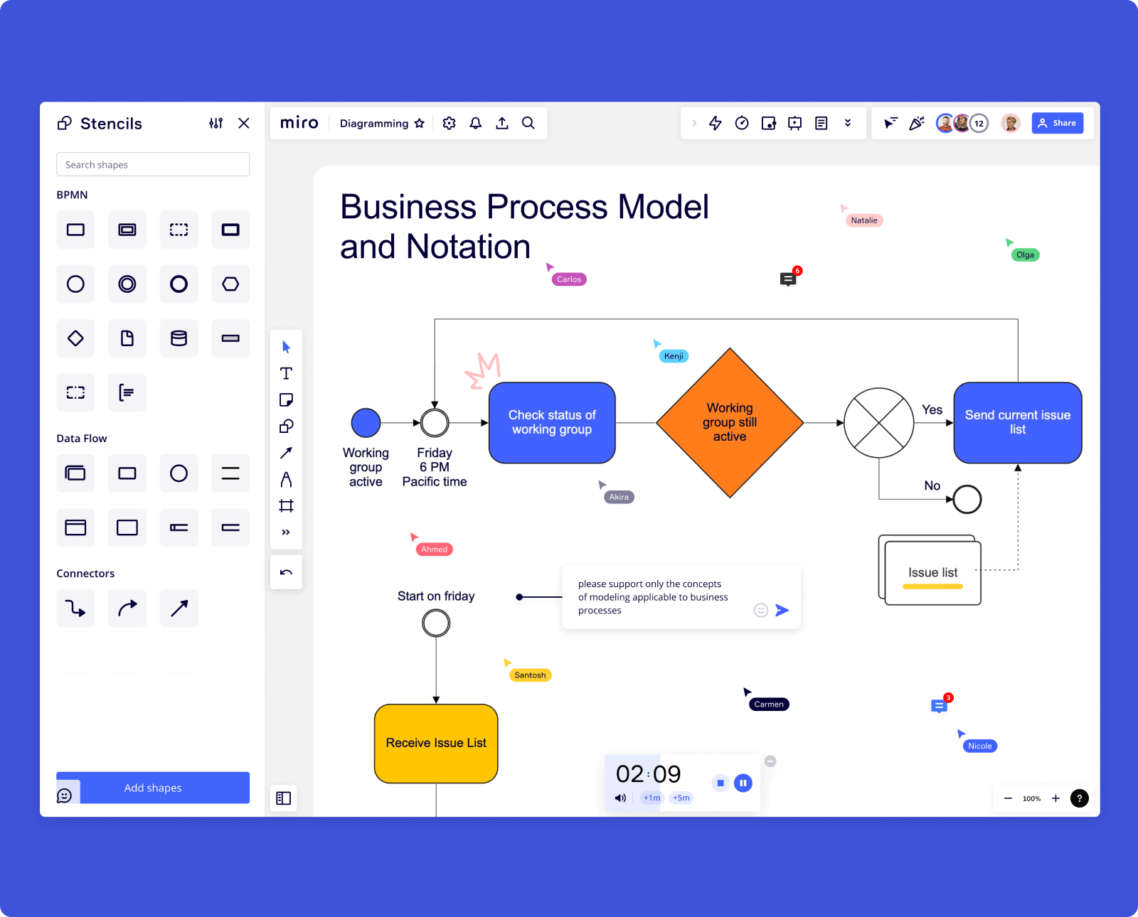This screenshot has height=917, width=1138.
Task: Star the Diagramming board
Action: pos(420,123)
